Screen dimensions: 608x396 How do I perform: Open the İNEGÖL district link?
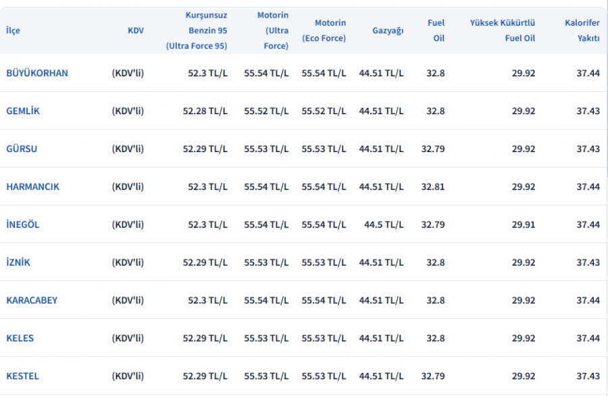coord(22,224)
